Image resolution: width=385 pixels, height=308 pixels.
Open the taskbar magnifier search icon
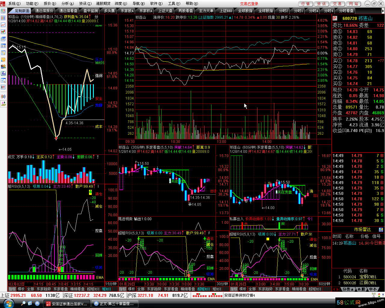click(23, 303)
